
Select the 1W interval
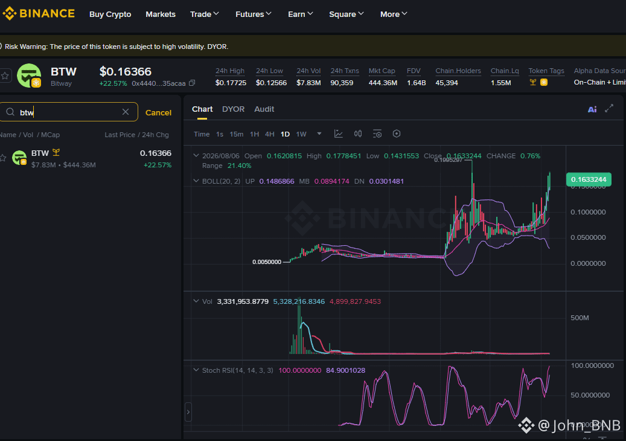click(x=301, y=134)
